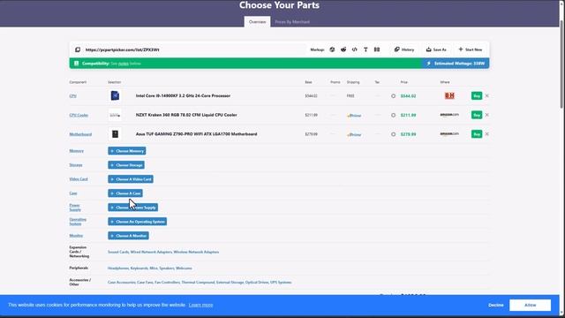Screen dimensions: 565x318
Task: Click Buy for the NZXT cooler
Action: (x=477, y=115)
